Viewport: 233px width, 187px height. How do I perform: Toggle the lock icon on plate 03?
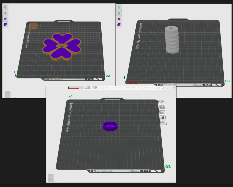(162, 118)
